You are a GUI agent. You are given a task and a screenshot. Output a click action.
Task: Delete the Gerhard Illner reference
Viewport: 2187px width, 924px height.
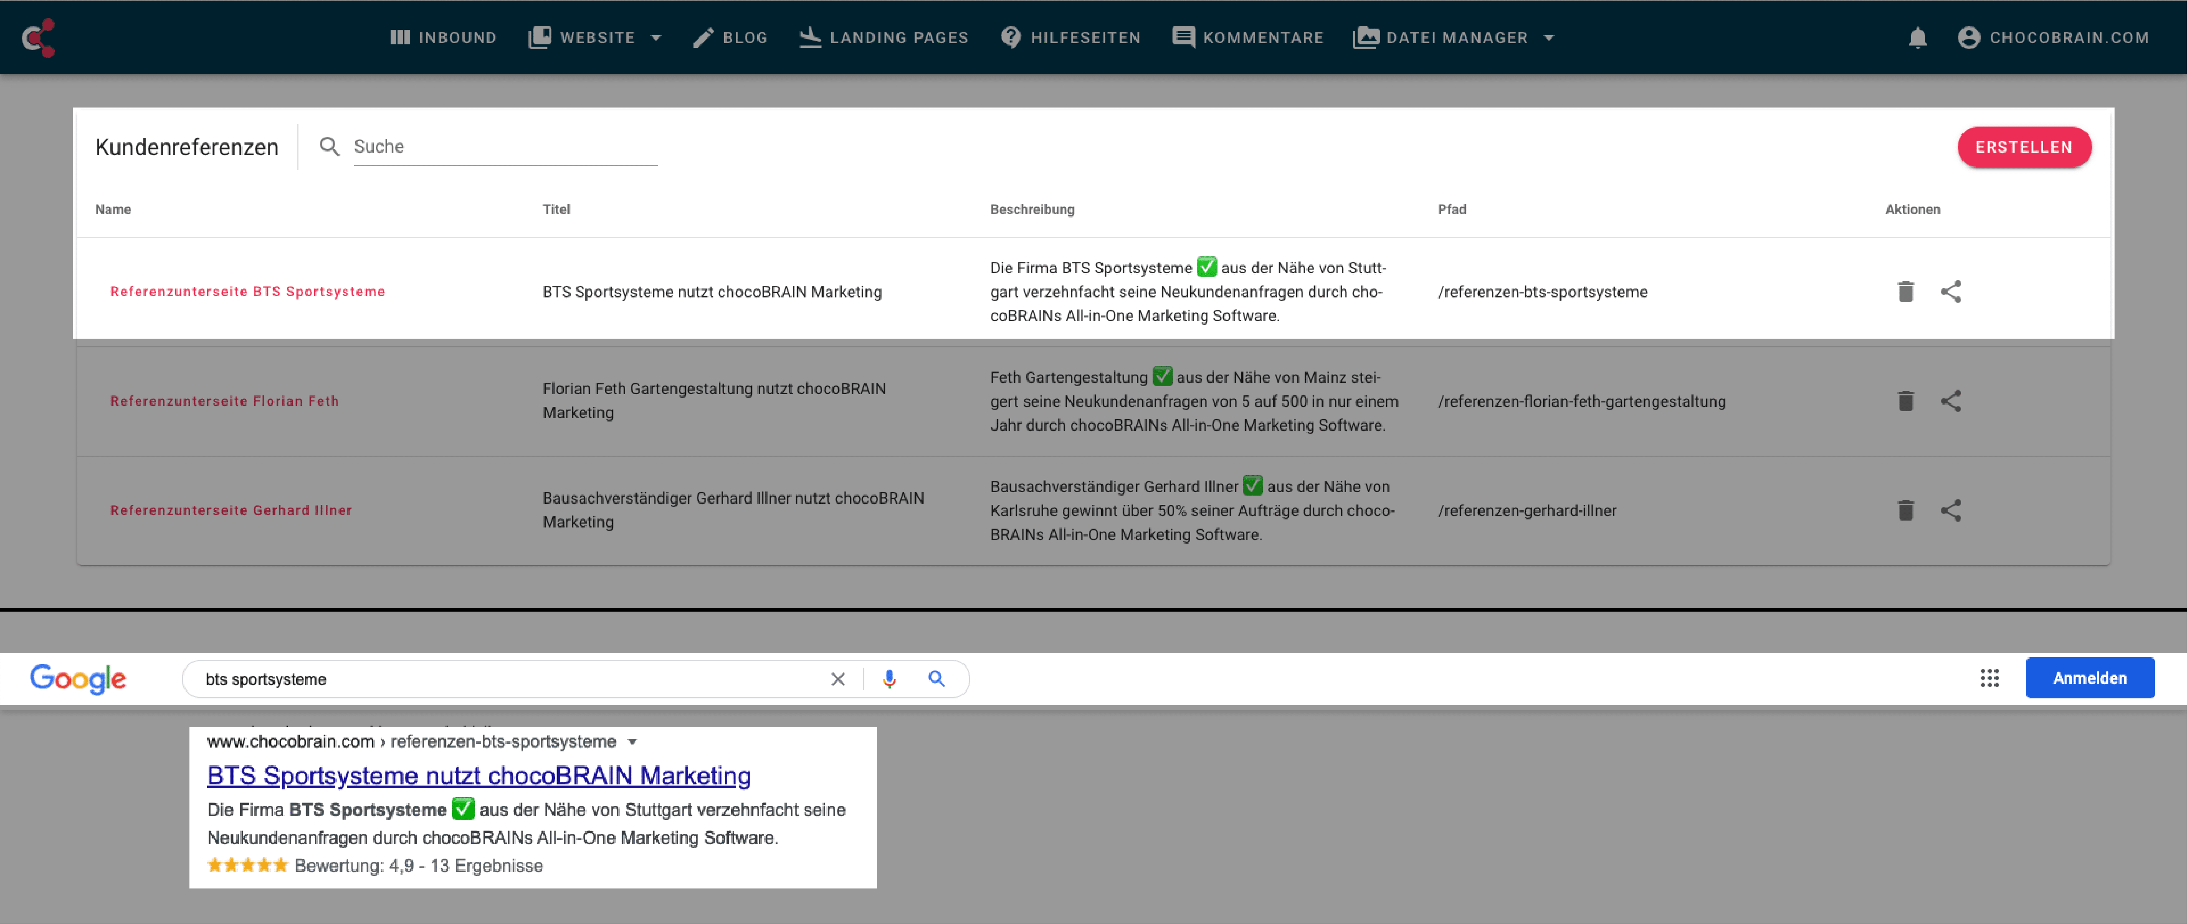pyautogui.click(x=1906, y=510)
